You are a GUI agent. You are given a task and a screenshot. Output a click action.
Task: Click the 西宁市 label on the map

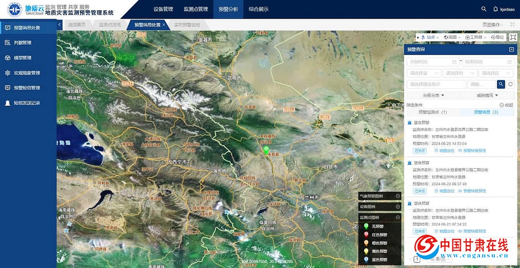(179, 162)
